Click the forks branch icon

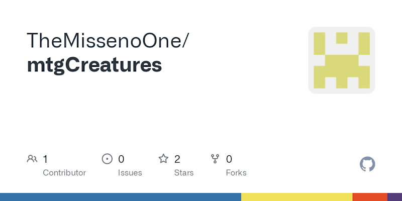[x=215, y=159]
